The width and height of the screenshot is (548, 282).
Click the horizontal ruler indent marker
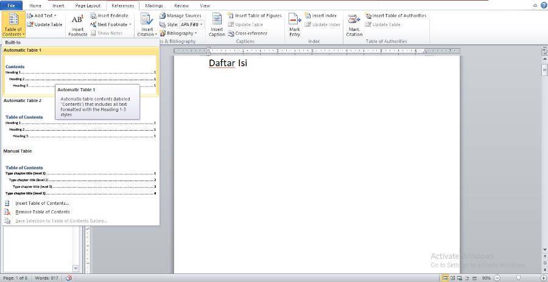208,51
